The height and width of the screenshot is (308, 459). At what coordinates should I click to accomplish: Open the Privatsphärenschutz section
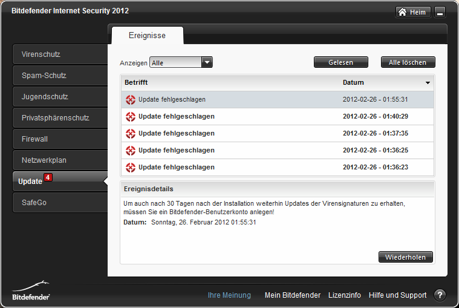pos(60,118)
